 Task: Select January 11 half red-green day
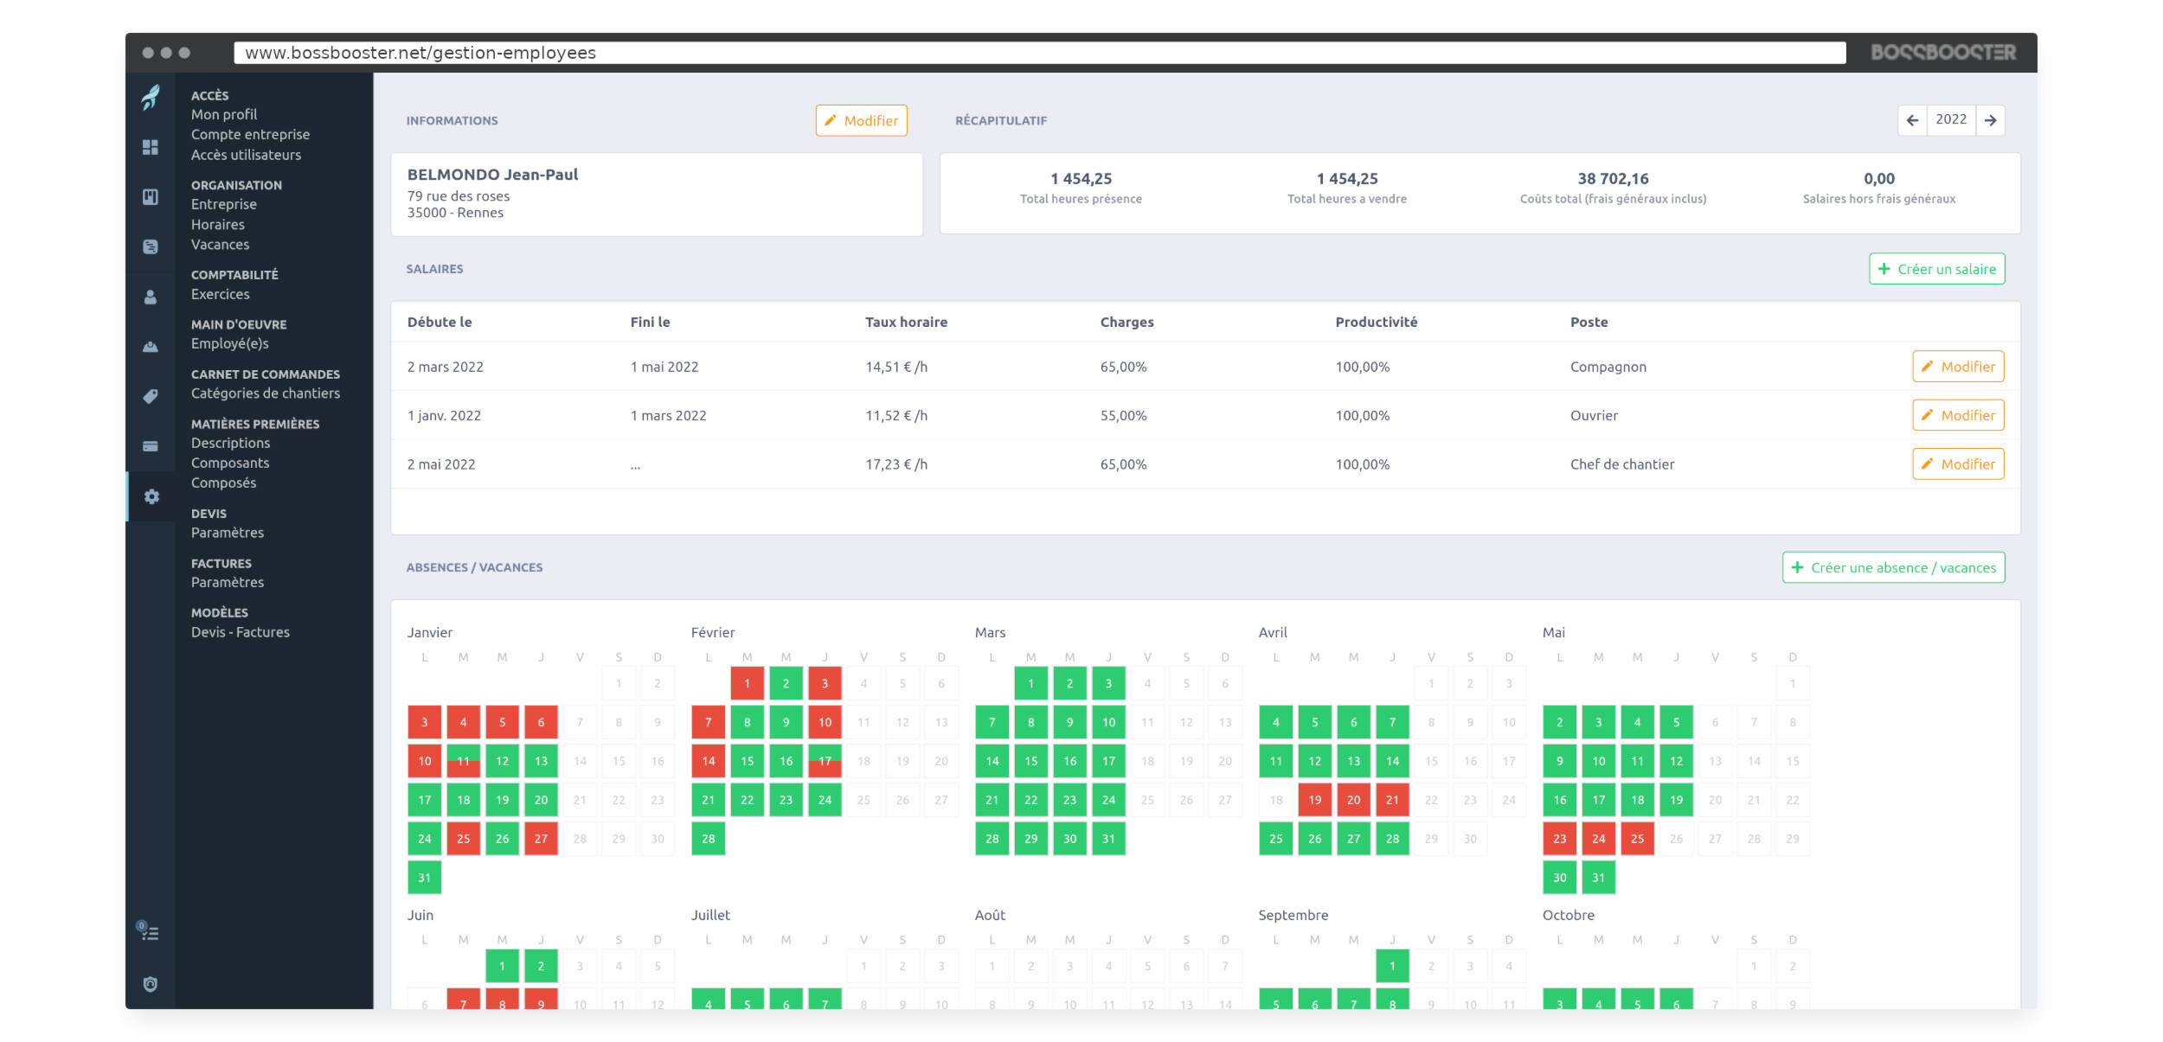coord(464,761)
